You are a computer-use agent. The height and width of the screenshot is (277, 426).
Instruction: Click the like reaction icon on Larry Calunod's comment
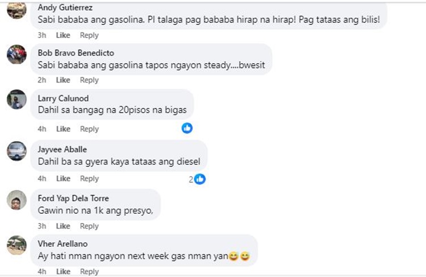(x=187, y=128)
